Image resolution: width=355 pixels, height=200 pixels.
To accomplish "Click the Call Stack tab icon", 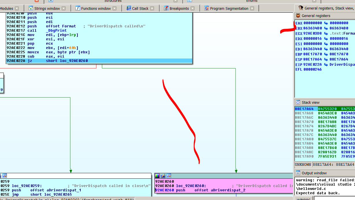I will [128, 8].
